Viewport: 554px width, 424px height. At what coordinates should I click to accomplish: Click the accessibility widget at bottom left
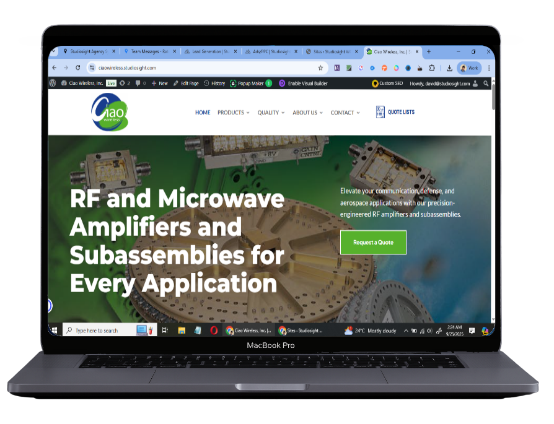pyautogui.click(x=50, y=306)
